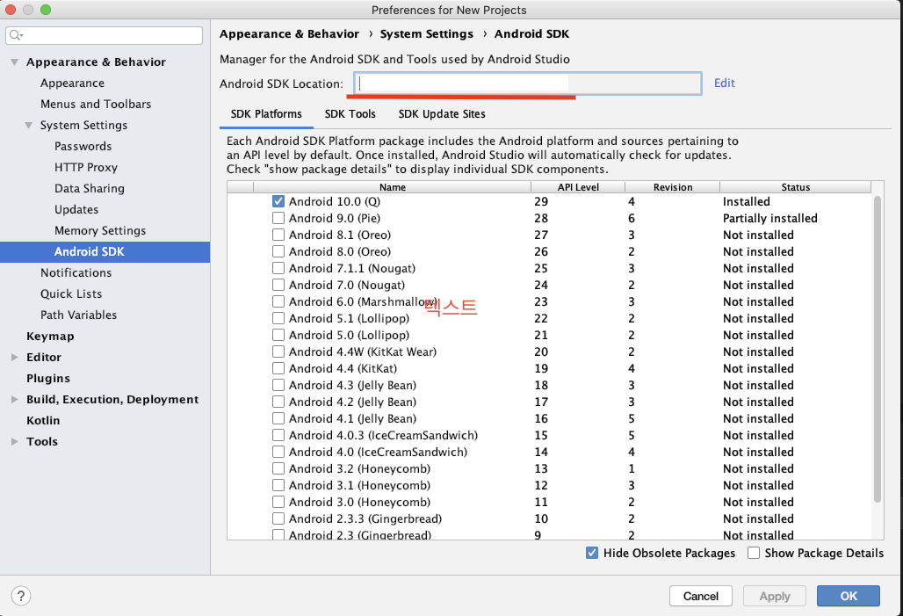This screenshot has width=903, height=616.
Task: Open Memory Settings page
Action: click(x=100, y=230)
